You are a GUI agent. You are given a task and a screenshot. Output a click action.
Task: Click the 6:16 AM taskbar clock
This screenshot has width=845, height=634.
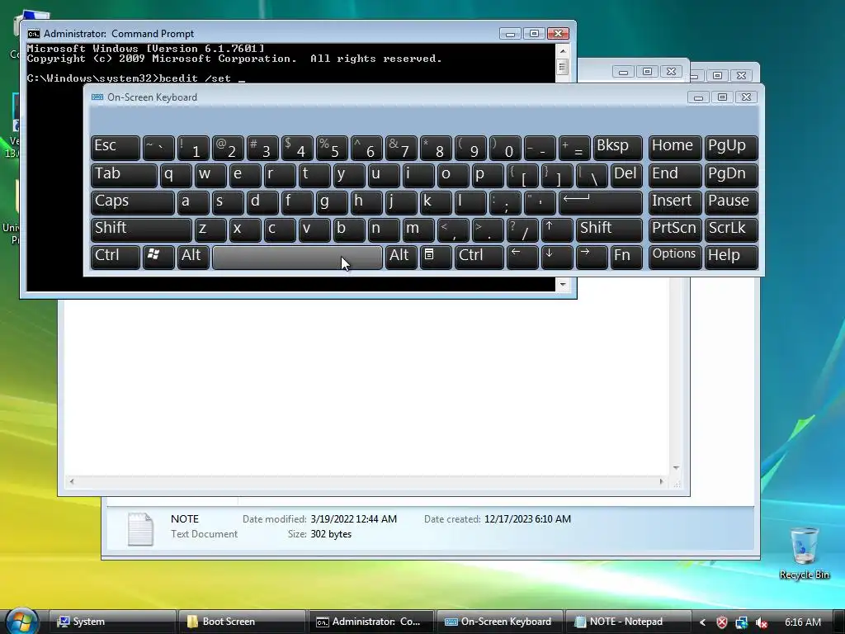[802, 622]
